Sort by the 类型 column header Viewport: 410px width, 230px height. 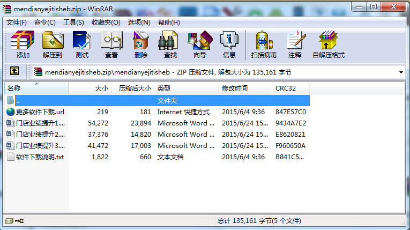coord(186,88)
